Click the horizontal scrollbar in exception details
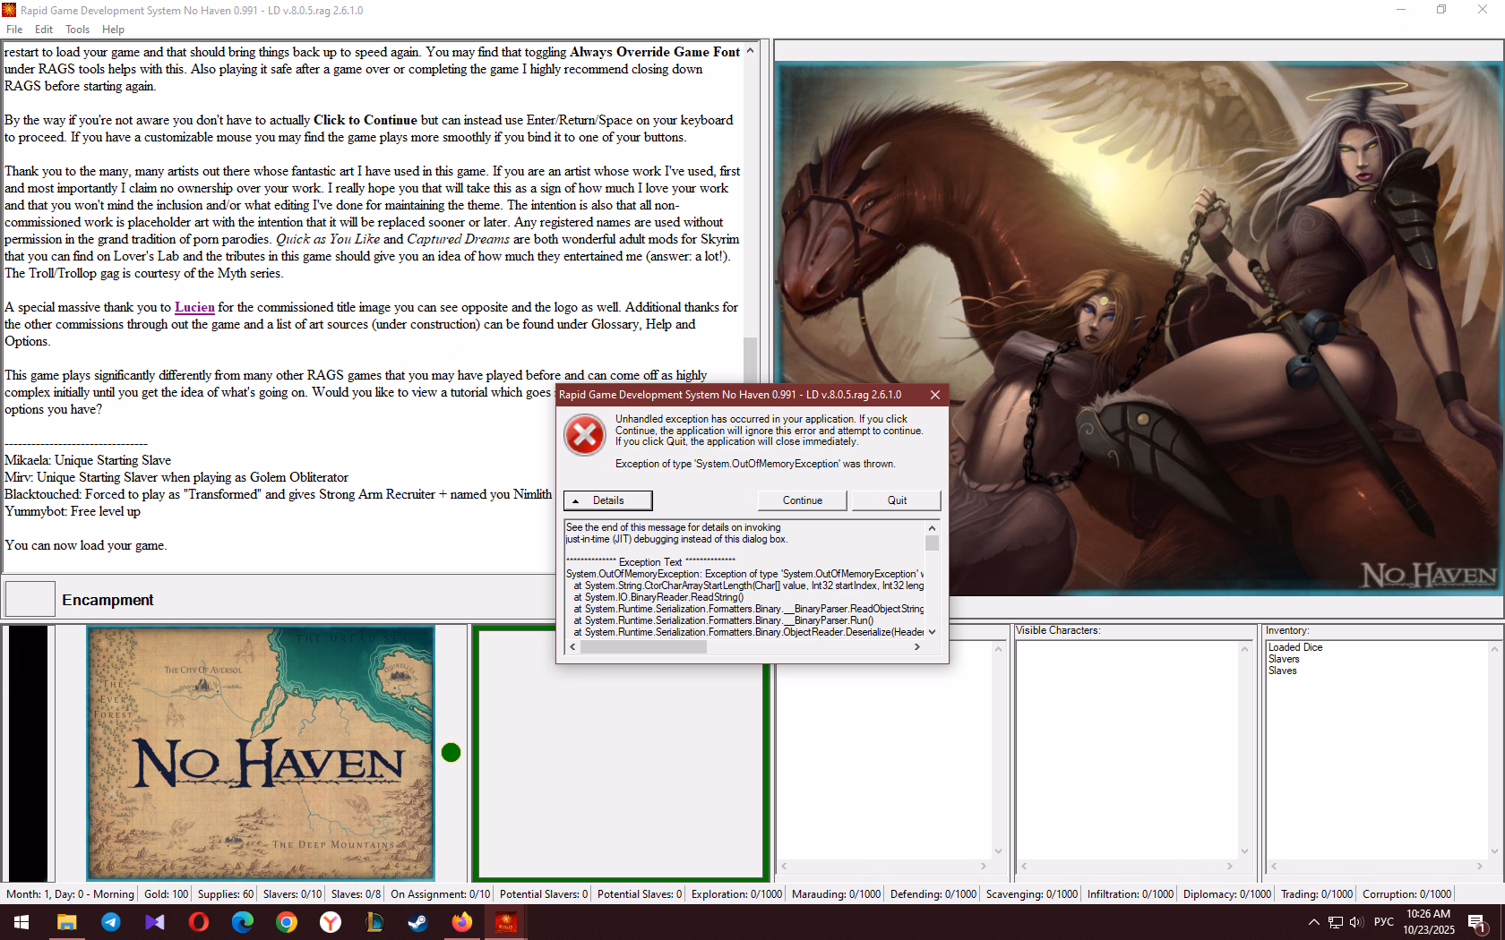Screen dimensions: 1505x940 click(x=643, y=647)
